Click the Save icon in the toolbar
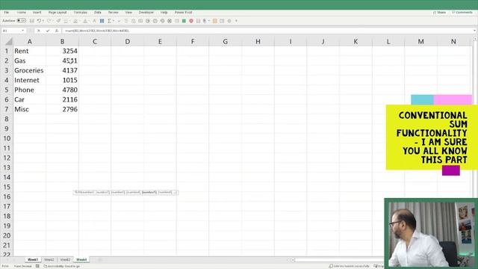 [x=31, y=21]
